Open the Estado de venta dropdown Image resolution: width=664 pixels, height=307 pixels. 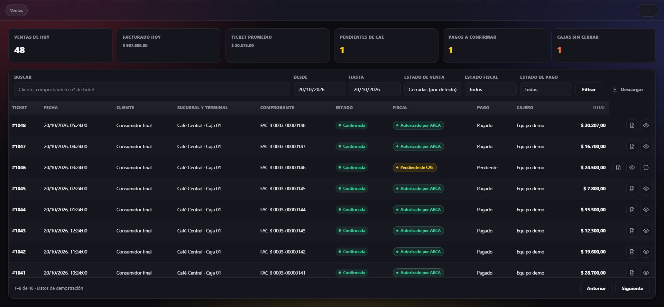click(x=432, y=89)
